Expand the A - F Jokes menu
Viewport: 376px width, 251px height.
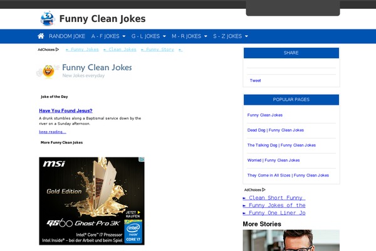point(108,36)
